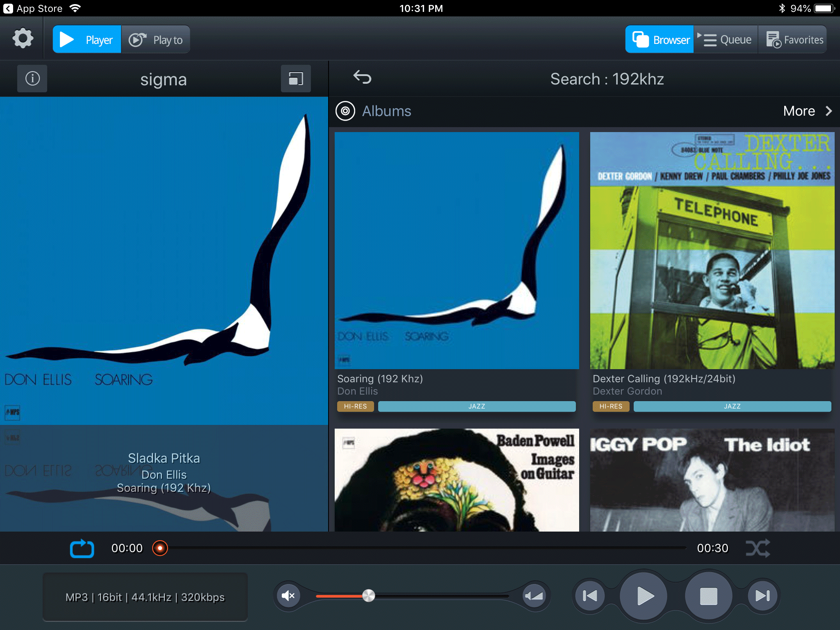Toggle the repeat mode icon
Viewport: 840px width, 630px height.
tap(82, 548)
